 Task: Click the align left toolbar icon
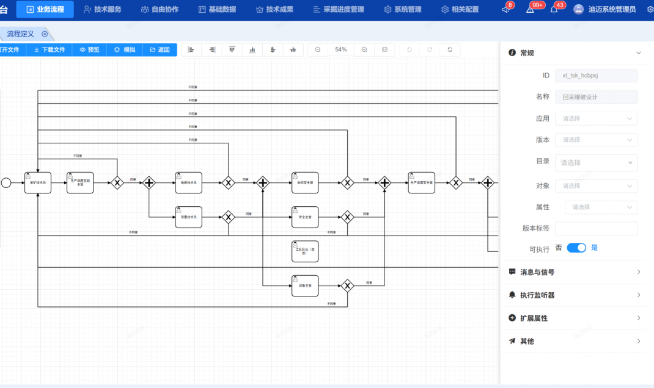191,50
